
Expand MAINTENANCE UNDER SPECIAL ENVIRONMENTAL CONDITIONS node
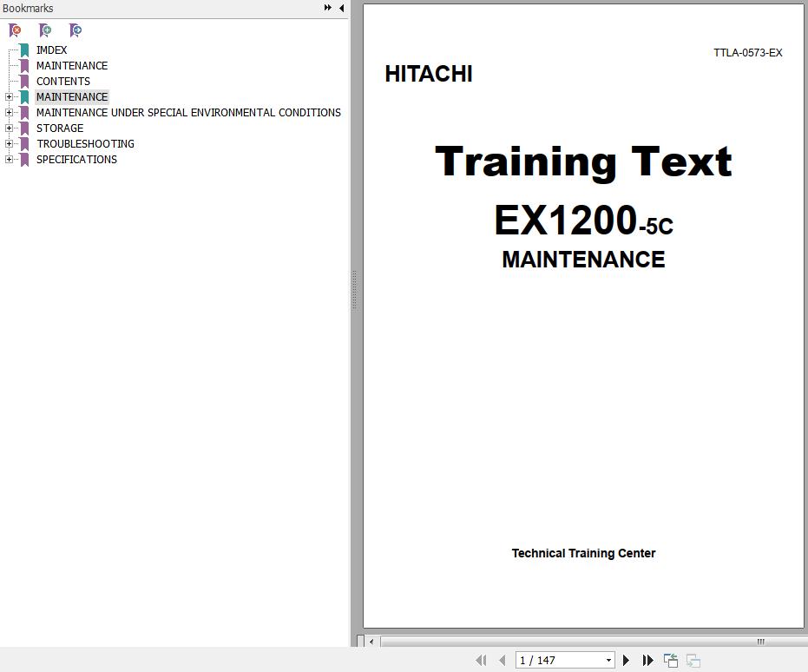[x=9, y=112]
